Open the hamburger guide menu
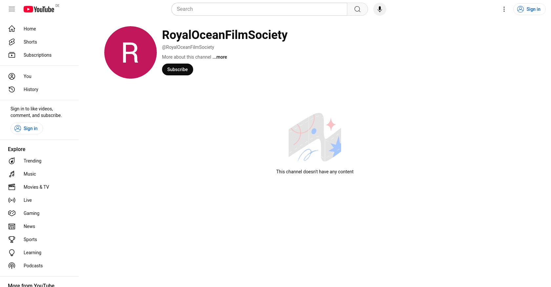This screenshot has height=287, width=551. (12, 9)
